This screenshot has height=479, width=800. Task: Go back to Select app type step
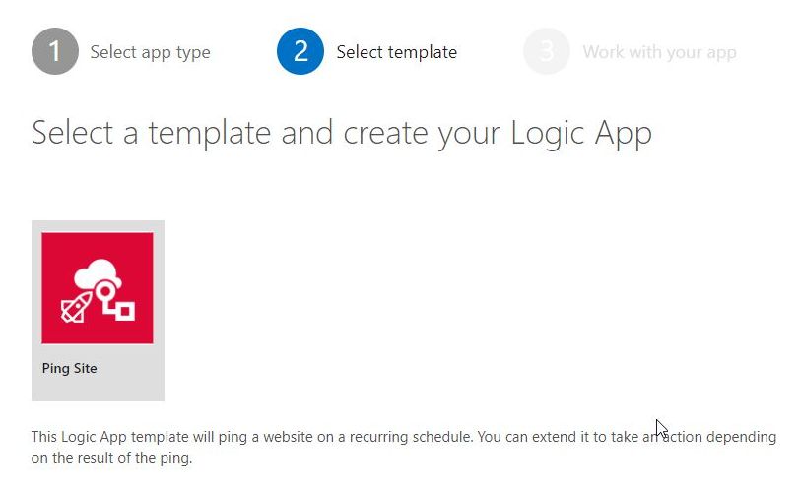coord(150,52)
